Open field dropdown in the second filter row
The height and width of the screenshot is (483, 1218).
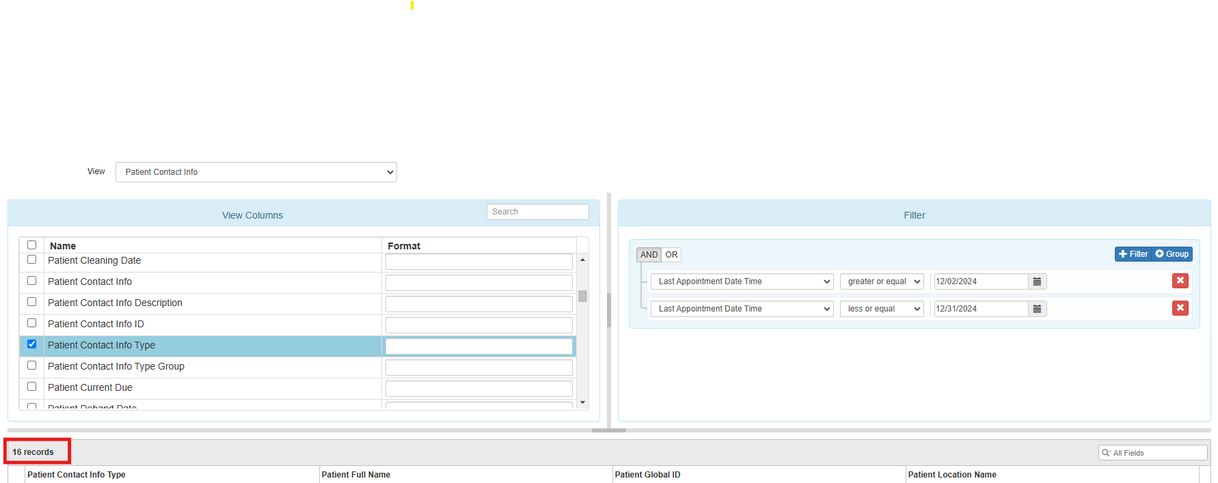click(742, 309)
